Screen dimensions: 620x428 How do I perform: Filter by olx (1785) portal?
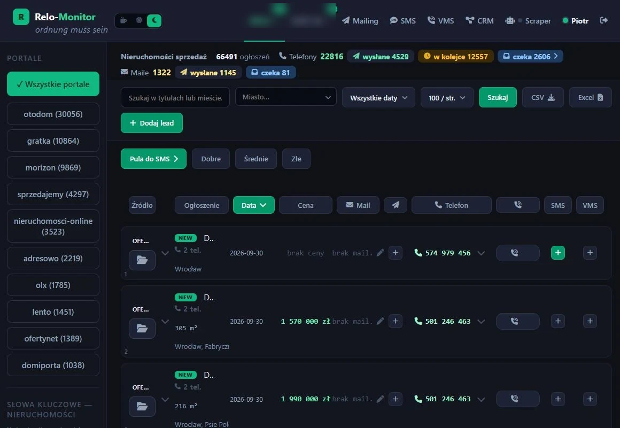tap(53, 285)
